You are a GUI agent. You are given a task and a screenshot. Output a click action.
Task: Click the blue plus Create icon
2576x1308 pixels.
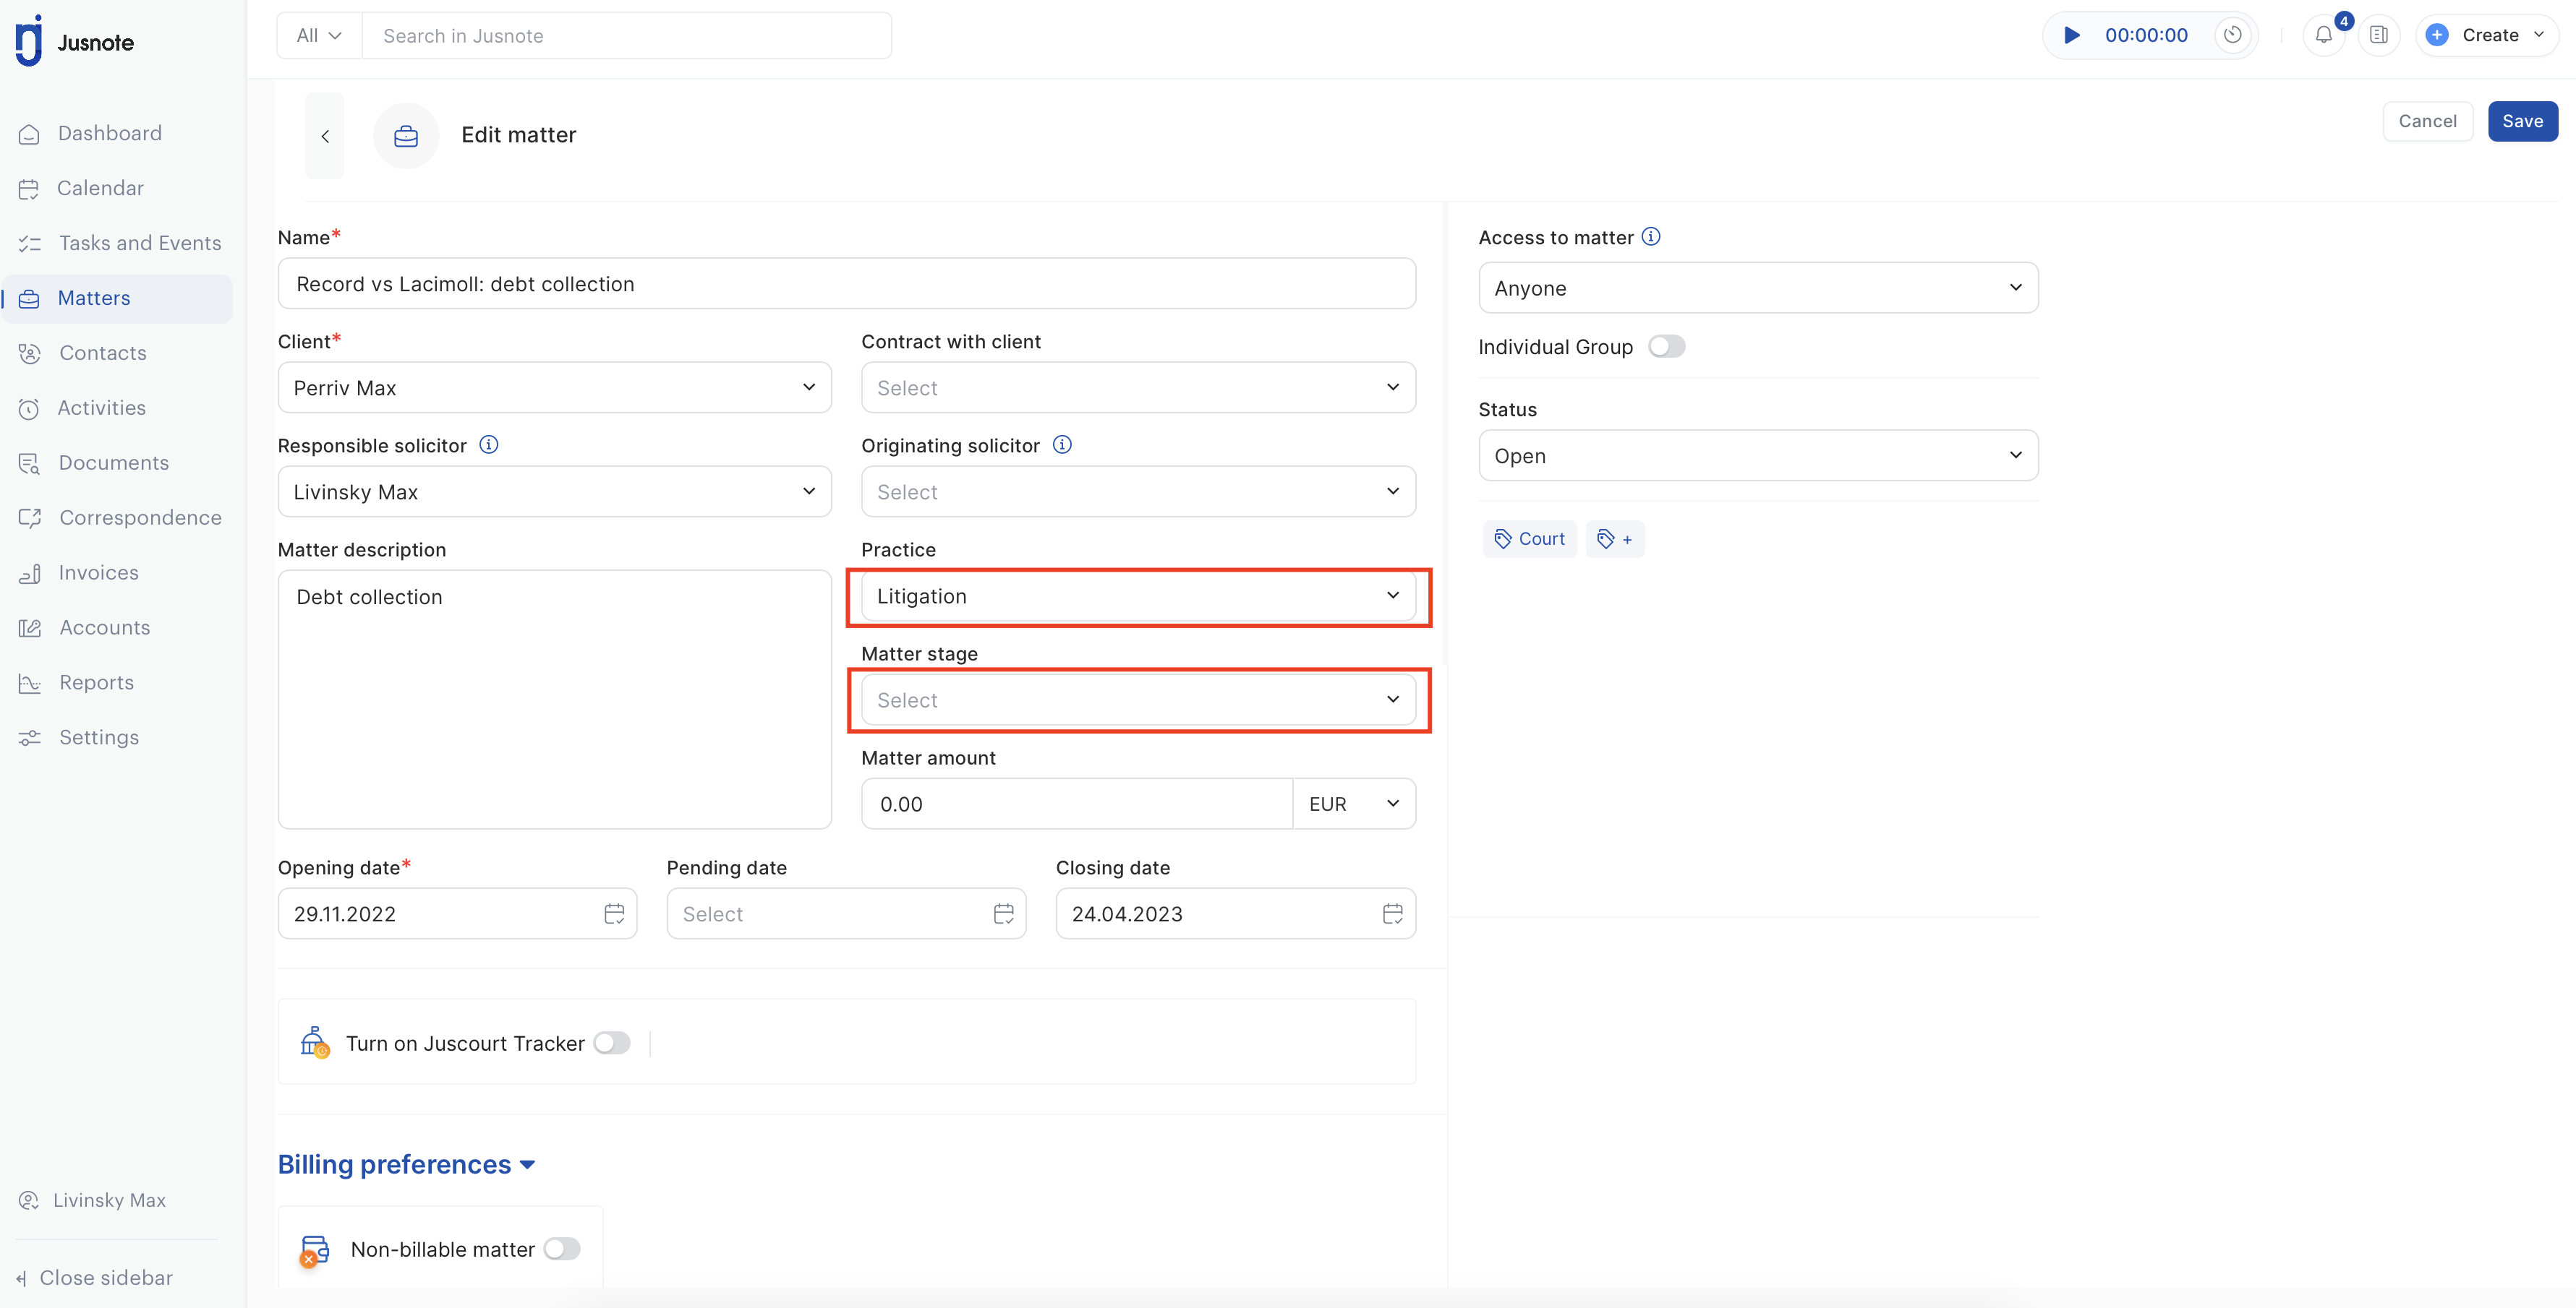pos(2437,35)
